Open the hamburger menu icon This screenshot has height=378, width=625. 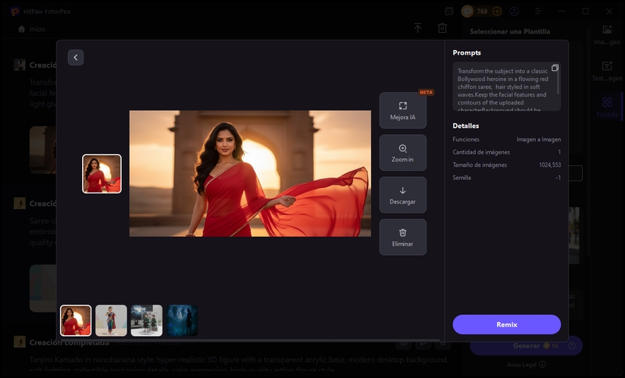click(x=537, y=11)
